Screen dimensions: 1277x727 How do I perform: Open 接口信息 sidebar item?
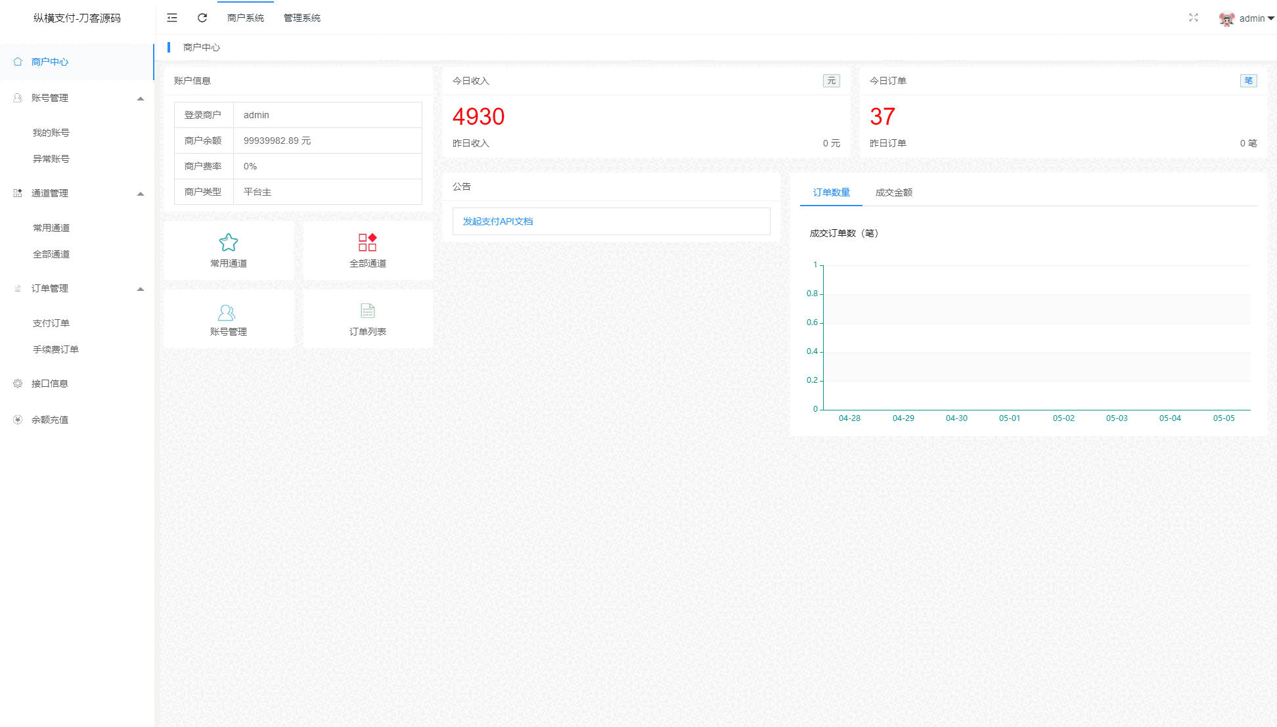(50, 384)
